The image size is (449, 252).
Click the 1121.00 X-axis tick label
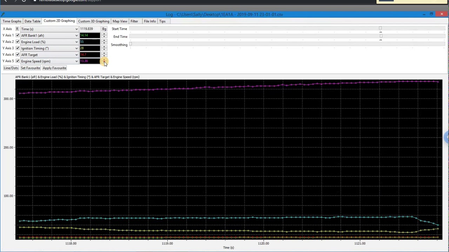[360, 243]
